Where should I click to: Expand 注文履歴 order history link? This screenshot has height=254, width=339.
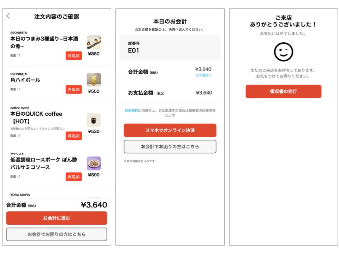coord(203,75)
